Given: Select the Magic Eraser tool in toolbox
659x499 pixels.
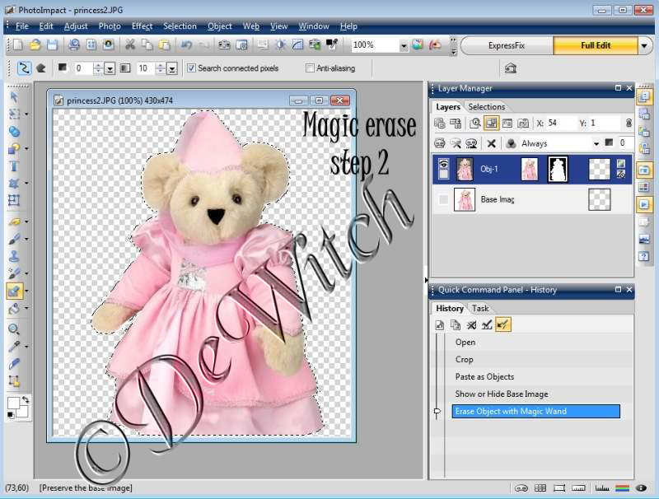Looking at the screenshot, I should tap(14, 291).
